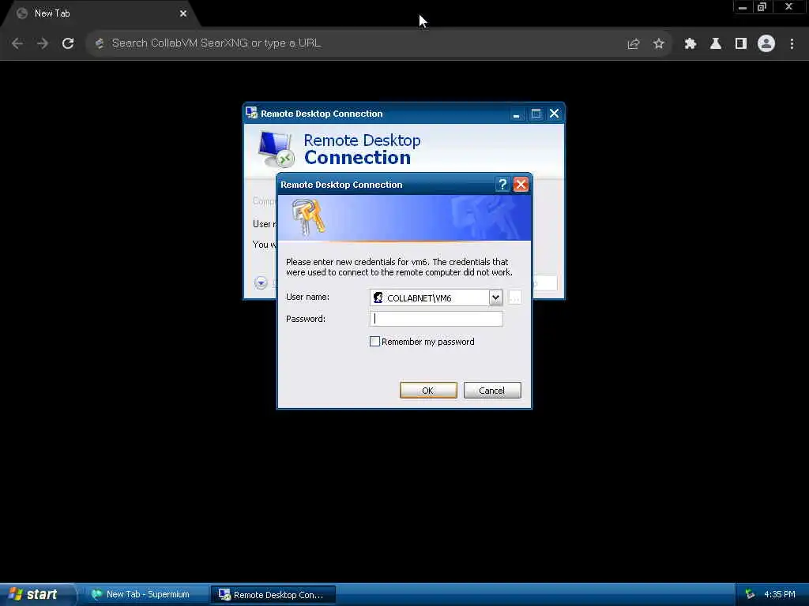Reload the page with the refresh icon

point(68,44)
